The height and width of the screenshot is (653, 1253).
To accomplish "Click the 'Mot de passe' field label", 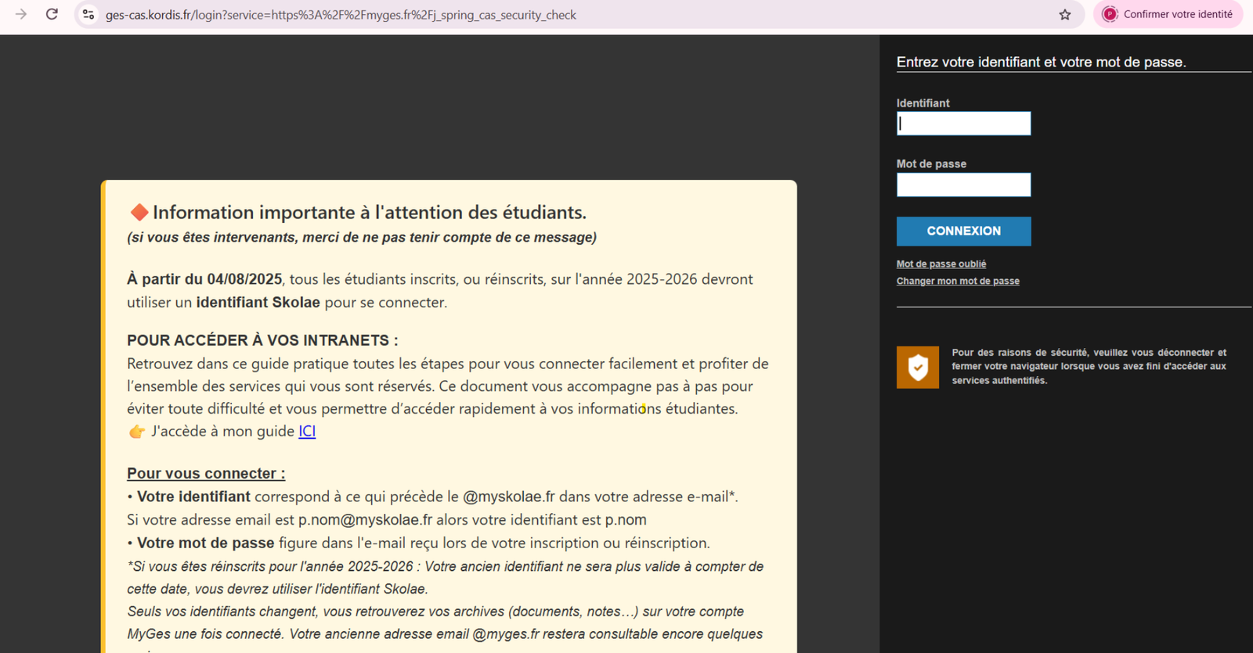I will point(931,164).
